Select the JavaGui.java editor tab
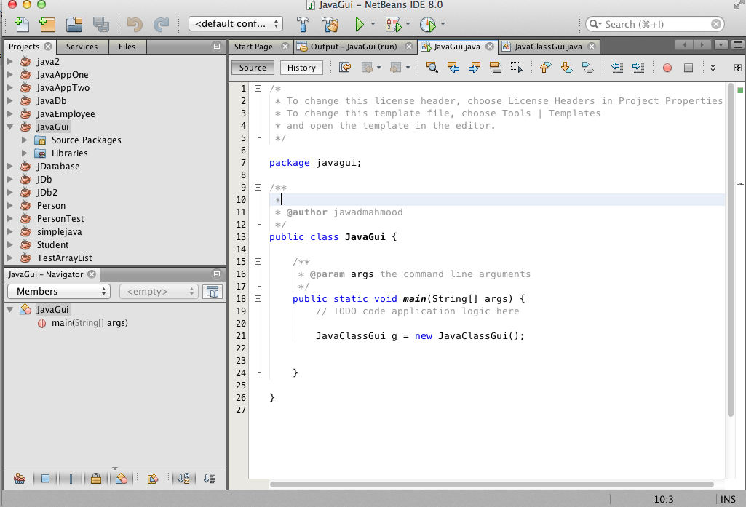The height and width of the screenshot is (507, 746). click(x=457, y=47)
